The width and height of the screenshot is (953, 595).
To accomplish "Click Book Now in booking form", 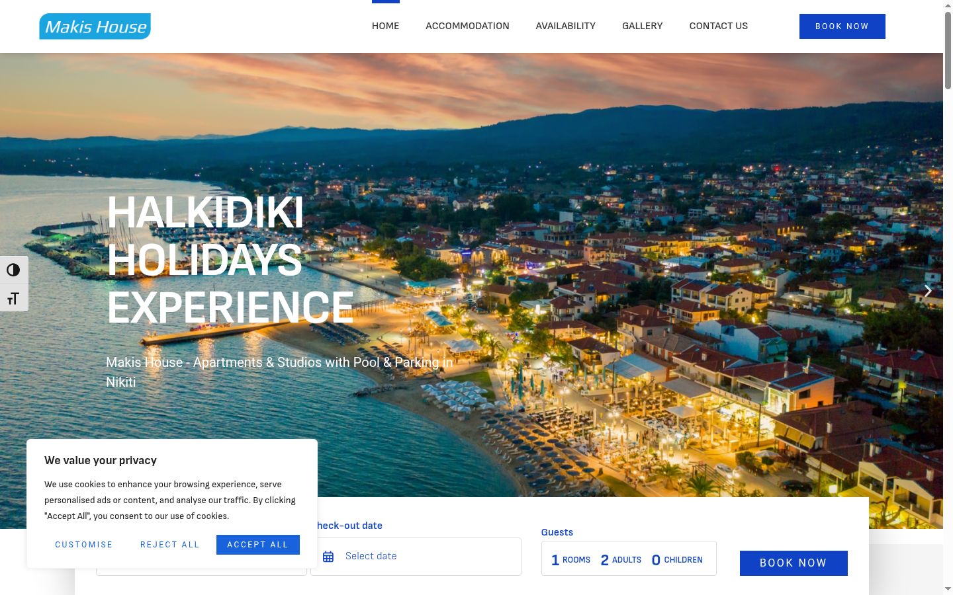I will pyautogui.click(x=794, y=563).
